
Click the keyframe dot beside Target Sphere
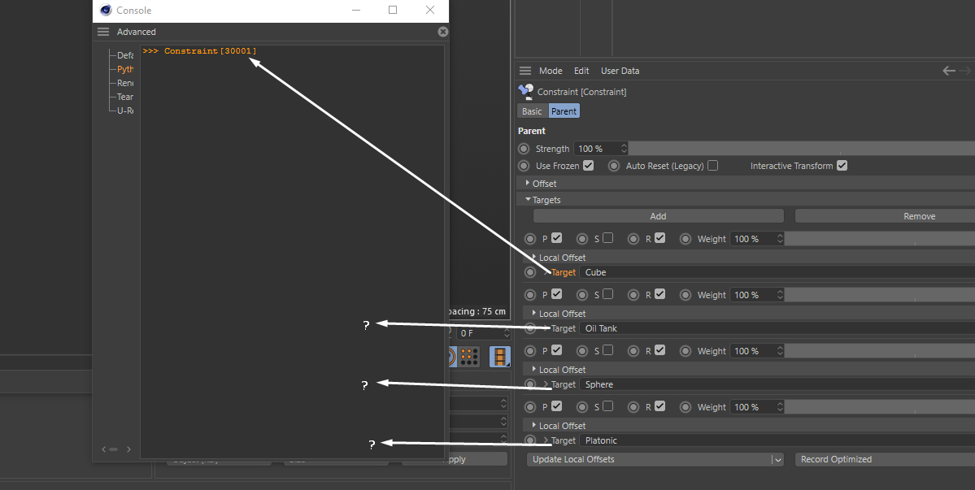[529, 384]
